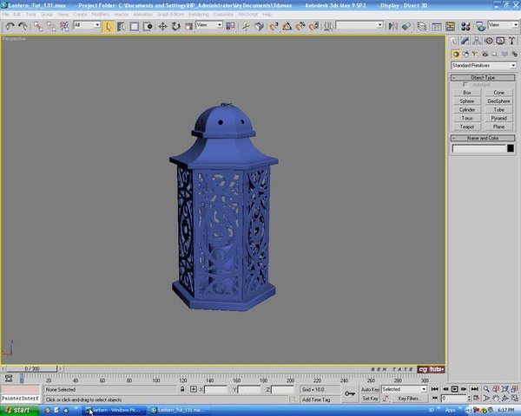Image resolution: width=521 pixels, height=416 pixels.
Task: Click the Undo arrow in toolbar
Action: pyautogui.click(x=9, y=26)
